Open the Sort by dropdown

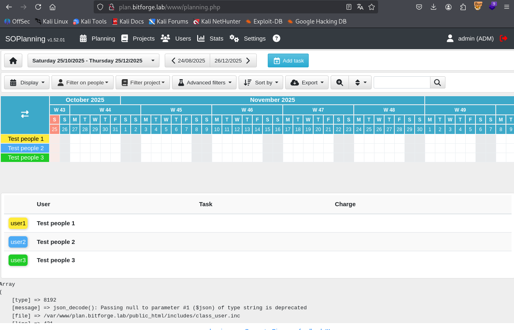coord(261,82)
